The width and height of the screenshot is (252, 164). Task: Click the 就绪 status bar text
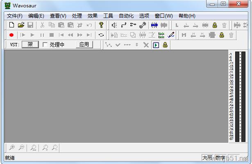(10, 158)
